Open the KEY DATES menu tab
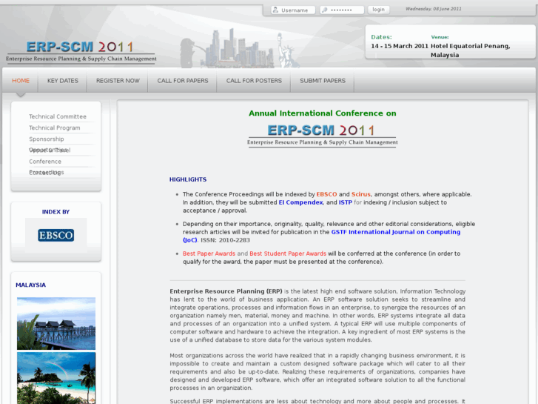 [x=63, y=81]
